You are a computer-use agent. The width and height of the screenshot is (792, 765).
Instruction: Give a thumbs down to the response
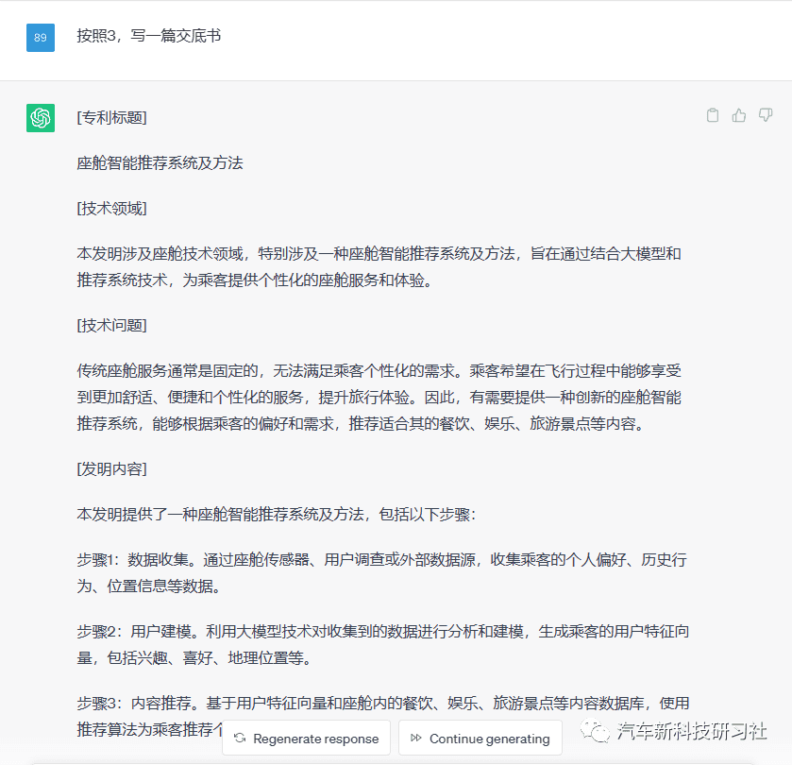click(x=766, y=115)
